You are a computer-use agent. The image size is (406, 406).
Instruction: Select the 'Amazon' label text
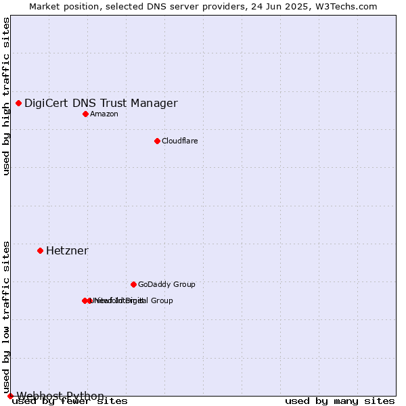pos(104,114)
